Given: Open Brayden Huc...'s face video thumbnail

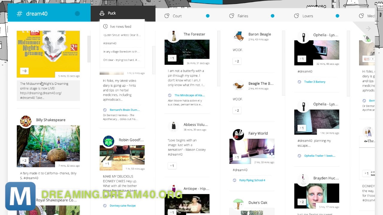Looking at the screenshot, I should tap(317, 196).
